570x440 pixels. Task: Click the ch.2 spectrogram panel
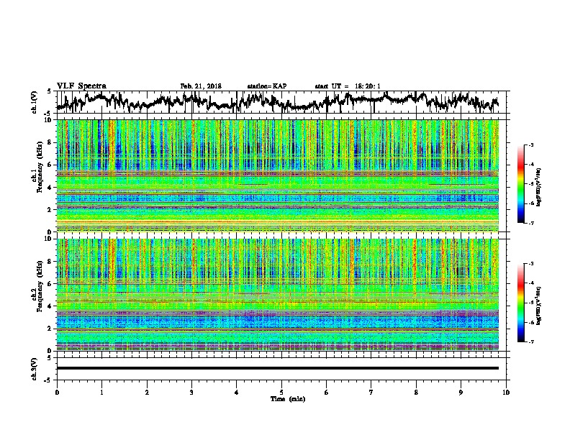[277, 295]
